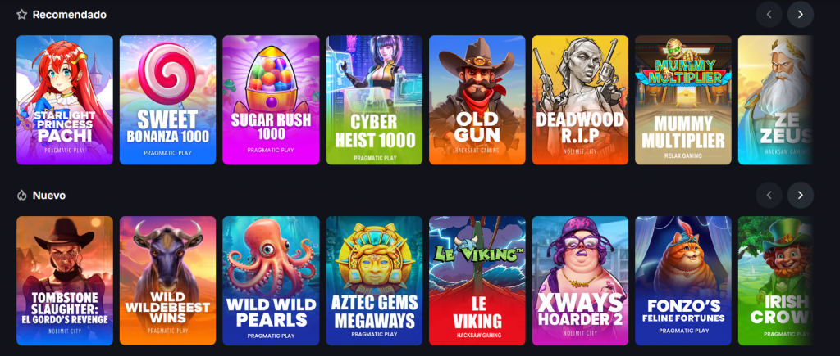Choose the Mummy Multiplier game card

click(x=683, y=100)
